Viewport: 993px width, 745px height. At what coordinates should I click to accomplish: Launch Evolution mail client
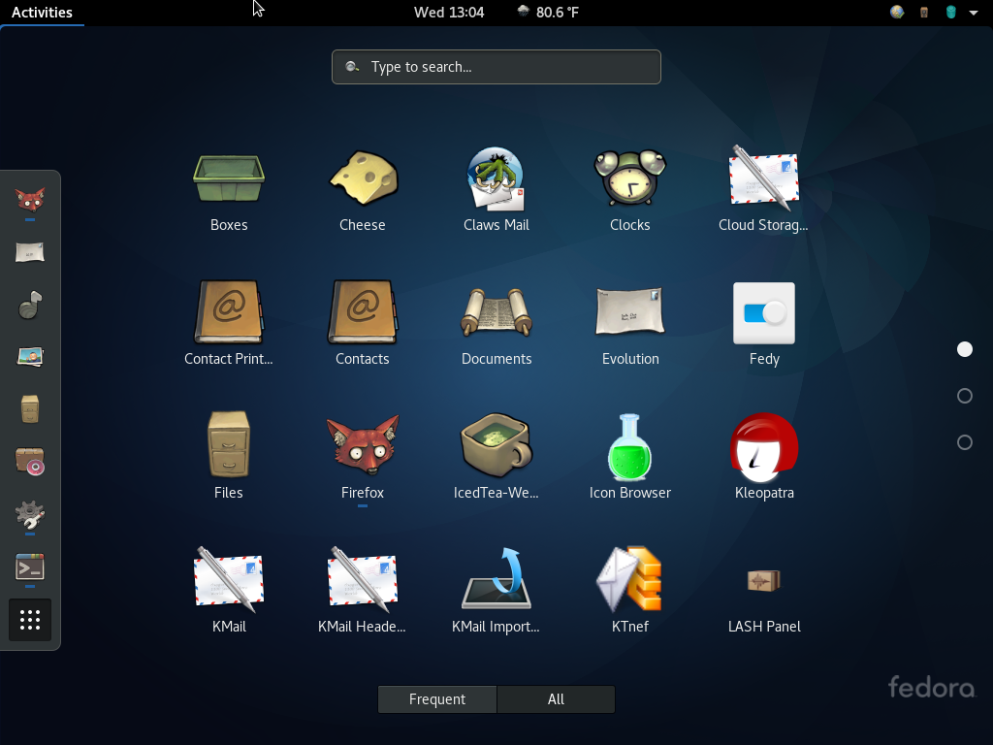(x=630, y=324)
